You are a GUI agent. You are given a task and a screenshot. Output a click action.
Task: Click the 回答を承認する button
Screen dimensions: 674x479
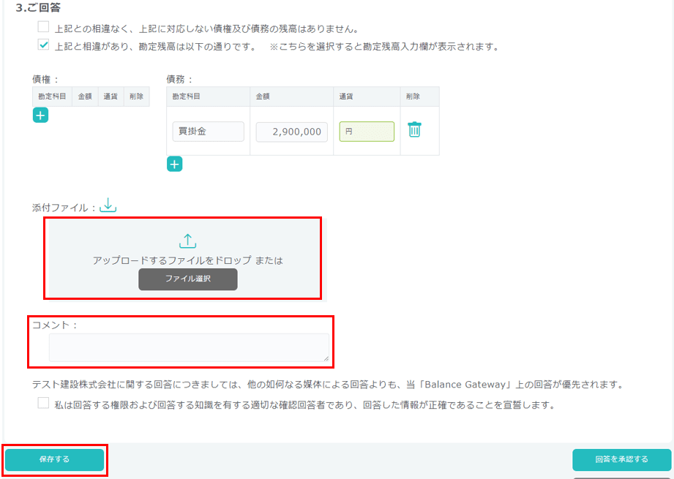pyautogui.click(x=621, y=459)
